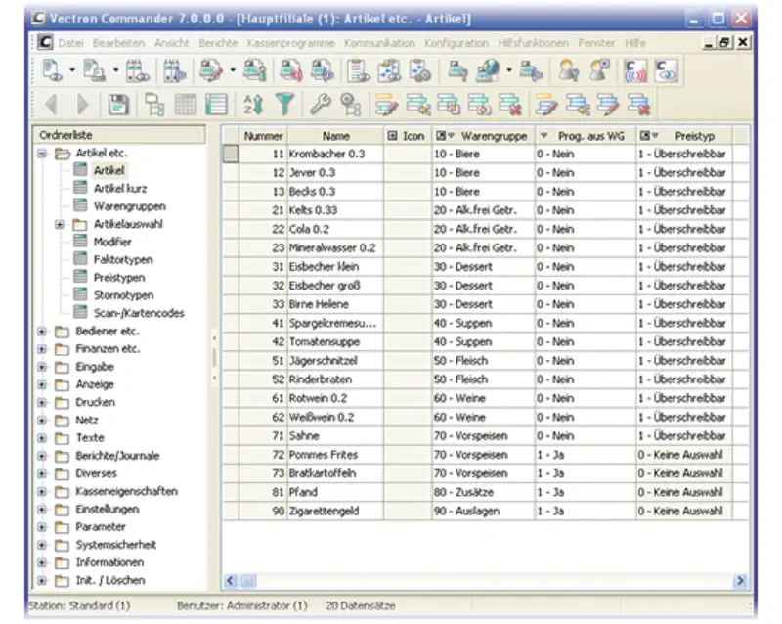Image resolution: width=782 pixels, height=624 pixels.
Task: Click the floppy disk save icon
Action: pyautogui.click(x=118, y=105)
